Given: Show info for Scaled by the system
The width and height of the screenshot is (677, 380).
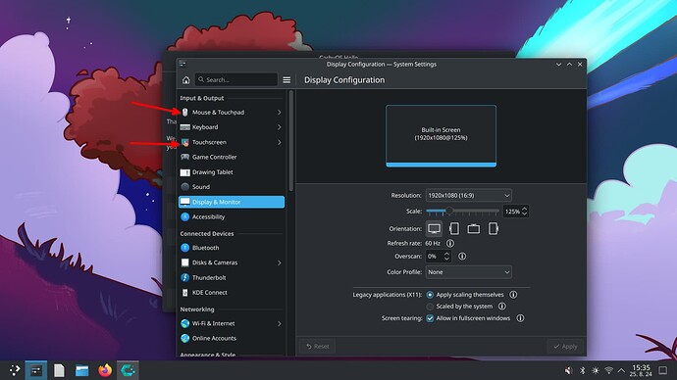Looking at the screenshot, I should (501, 307).
